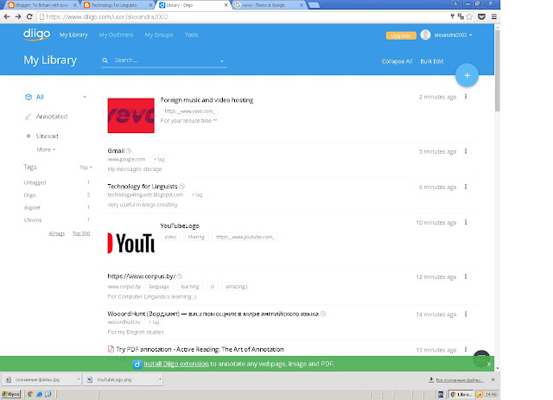Click the Upgrade button
The image size is (553, 400).
(x=401, y=35)
